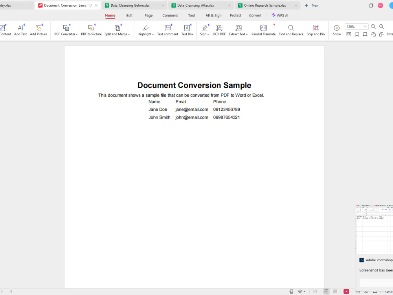Click the phone number 09987654321
The height and width of the screenshot is (295, 393).
[x=227, y=117]
